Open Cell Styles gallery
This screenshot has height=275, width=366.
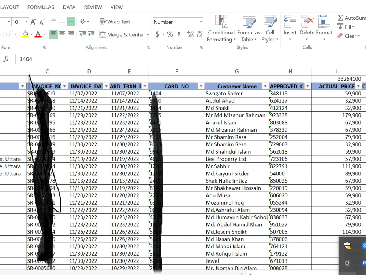click(x=270, y=29)
